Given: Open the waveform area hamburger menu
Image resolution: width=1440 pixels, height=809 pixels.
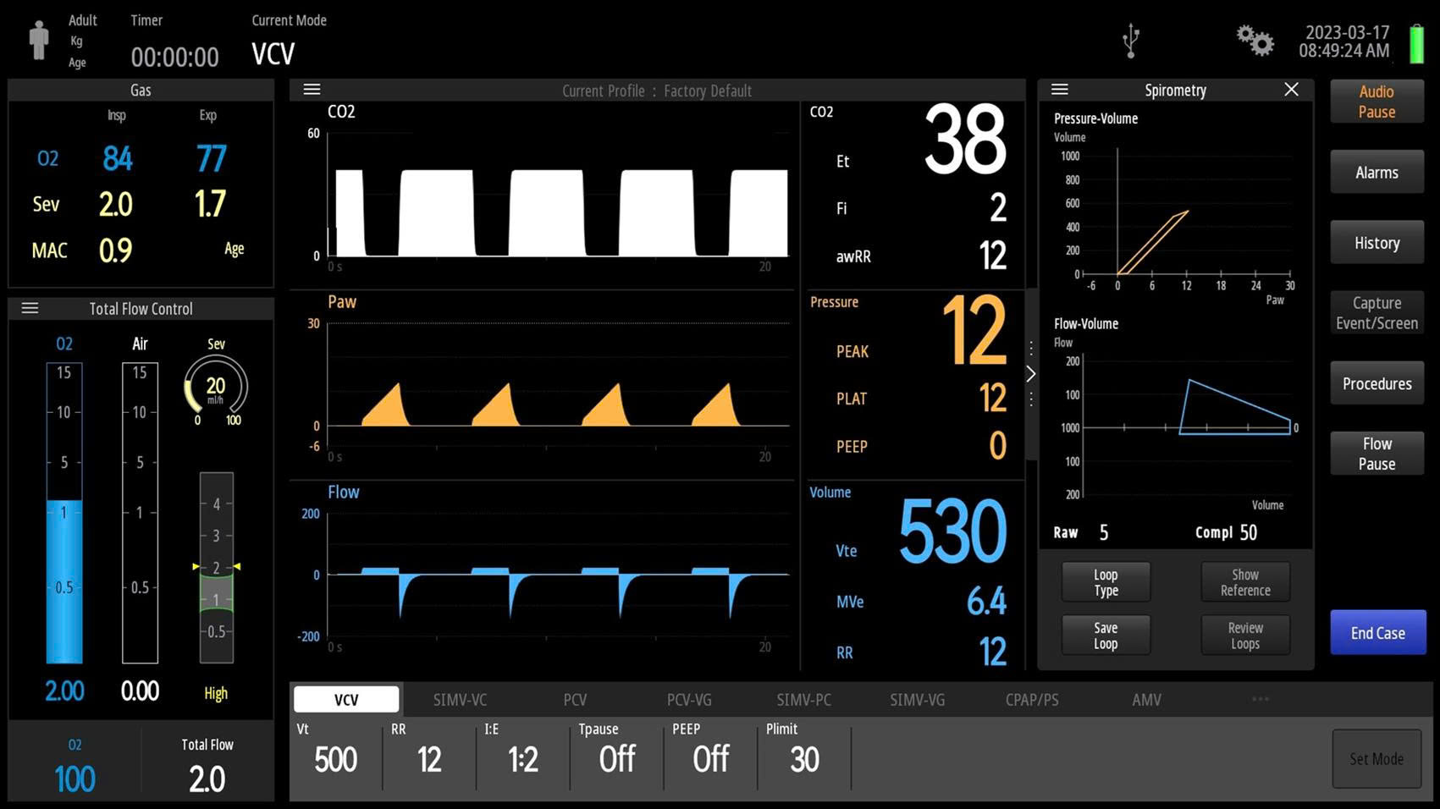Looking at the screenshot, I should (x=312, y=90).
